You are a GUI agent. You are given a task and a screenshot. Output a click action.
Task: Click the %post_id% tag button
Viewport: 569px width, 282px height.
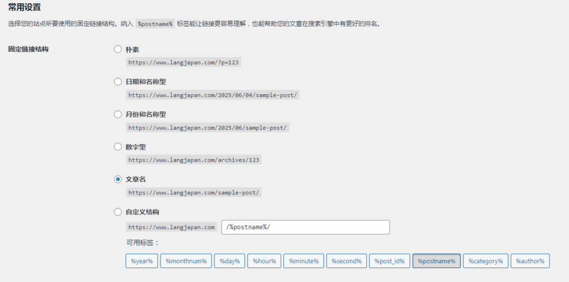390,261
